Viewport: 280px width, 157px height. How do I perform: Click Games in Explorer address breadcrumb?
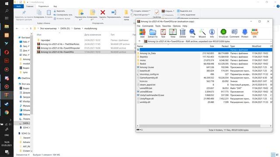[x=77, y=28]
